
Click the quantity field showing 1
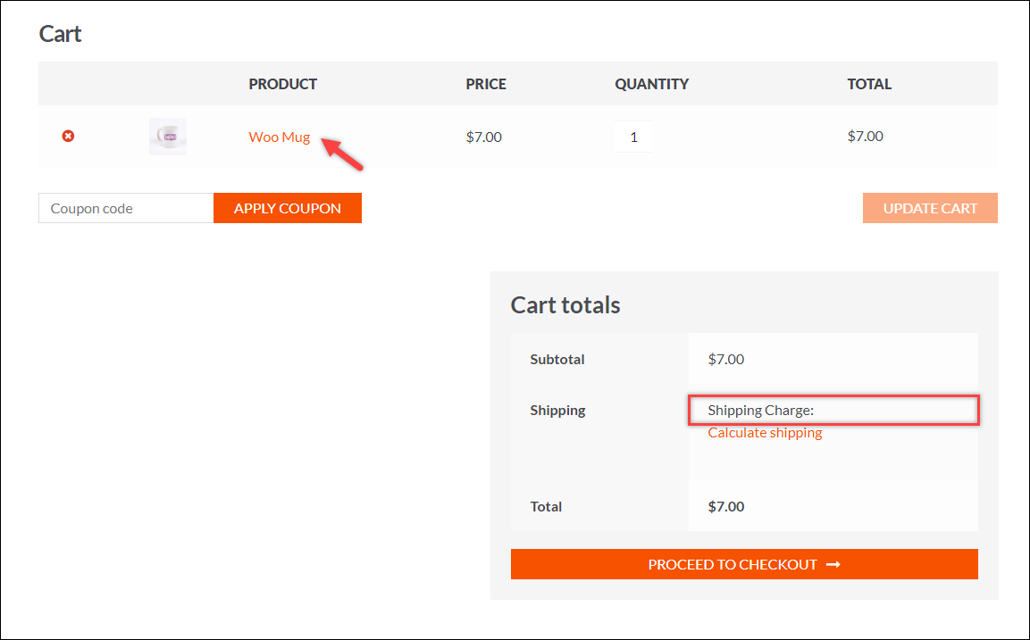pos(633,137)
